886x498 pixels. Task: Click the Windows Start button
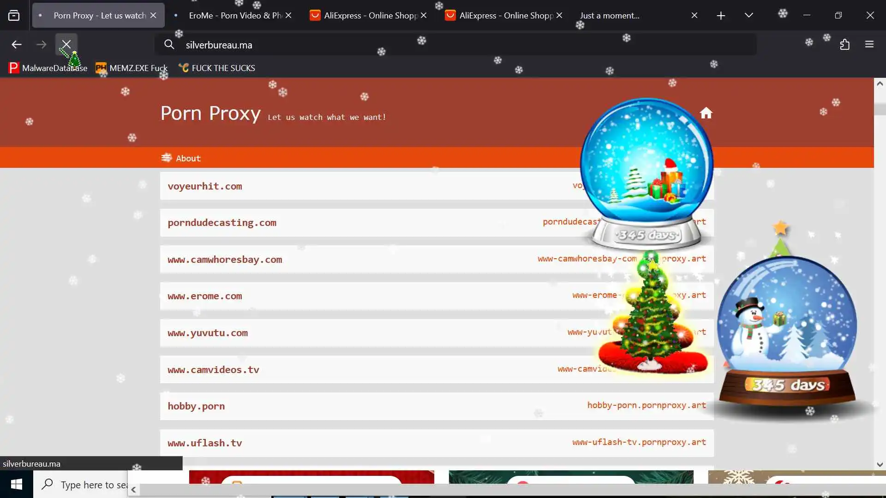[17, 484]
